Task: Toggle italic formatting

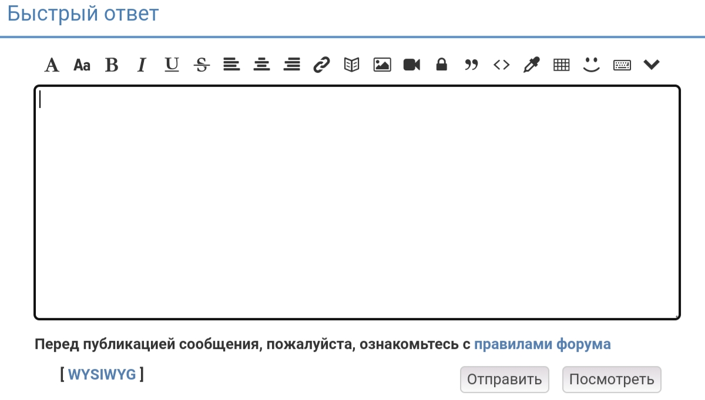Action: (141, 65)
